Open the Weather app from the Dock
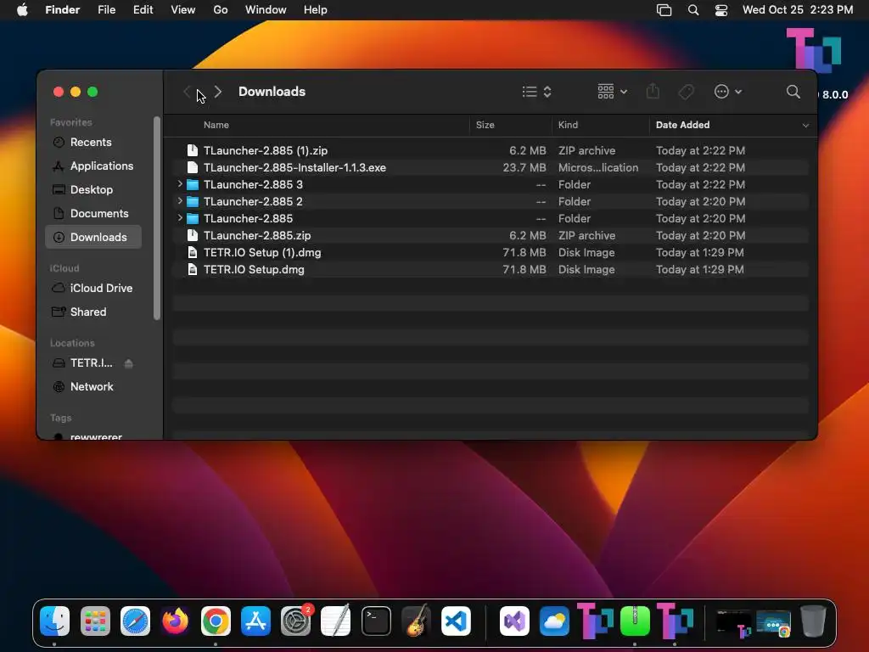The width and height of the screenshot is (869, 652). (555, 621)
